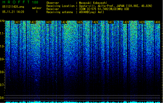This screenshot has height=103, width=163.
Task: Click the 1.1 kHz axis tick label
Action: [2, 33]
